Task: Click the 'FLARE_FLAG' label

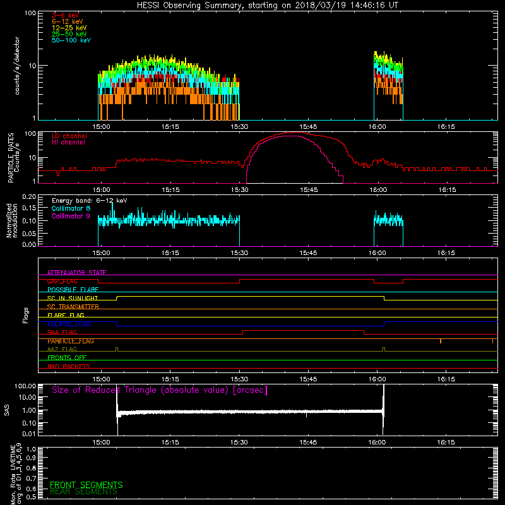Action: tap(66, 315)
